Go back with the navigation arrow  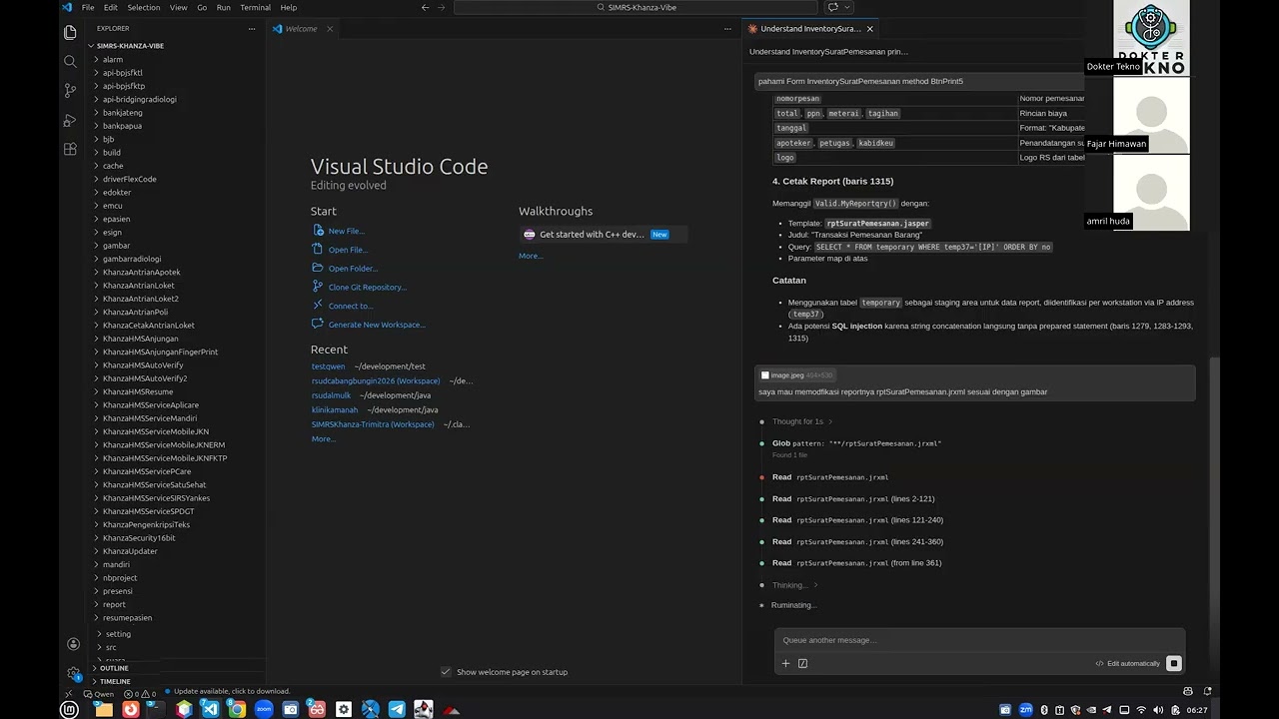[x=426, y=7]
